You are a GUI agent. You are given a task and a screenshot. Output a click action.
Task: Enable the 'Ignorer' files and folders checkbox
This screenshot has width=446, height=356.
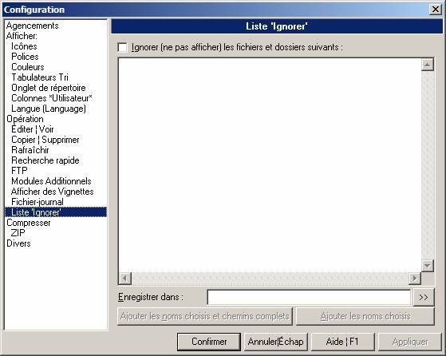point(122,47)
